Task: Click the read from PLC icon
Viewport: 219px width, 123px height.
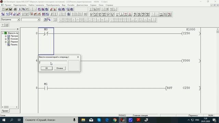Action: click(x=55, y=9)
